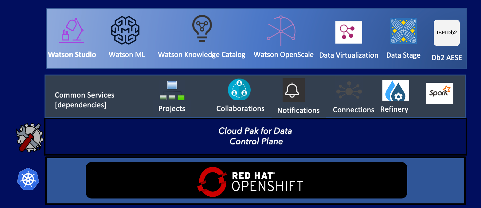Select the Connections hub icon

tap(349, 91)
